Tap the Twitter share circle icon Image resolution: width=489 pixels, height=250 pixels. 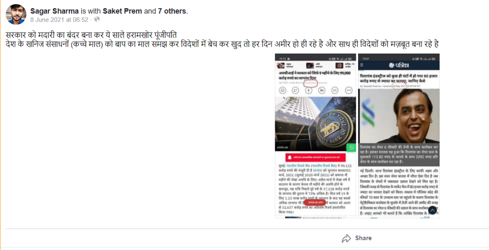point(296,90)
